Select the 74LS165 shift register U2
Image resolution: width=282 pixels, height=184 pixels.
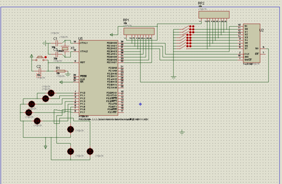[251, 43]
